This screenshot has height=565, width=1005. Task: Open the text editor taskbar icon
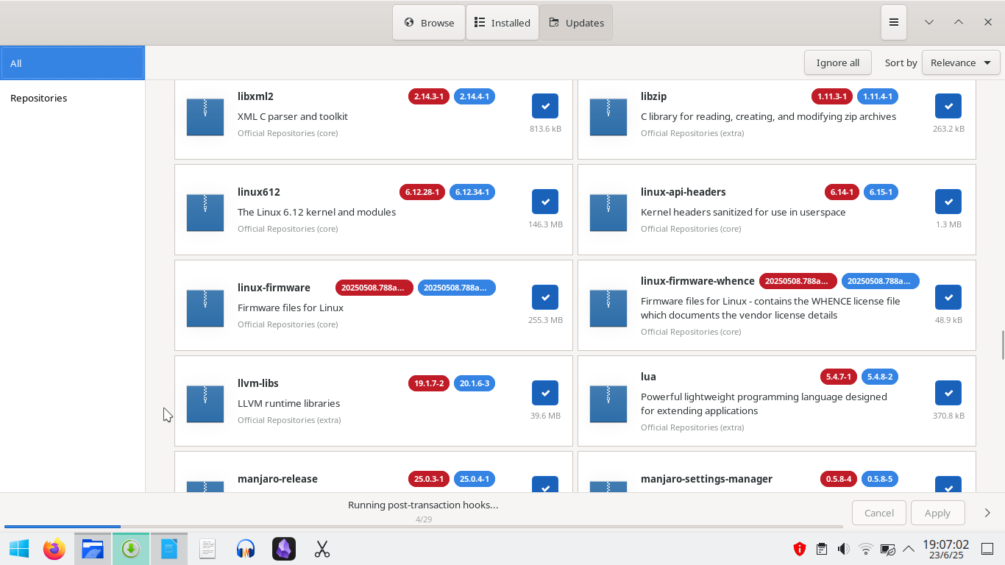click(207, 549)
